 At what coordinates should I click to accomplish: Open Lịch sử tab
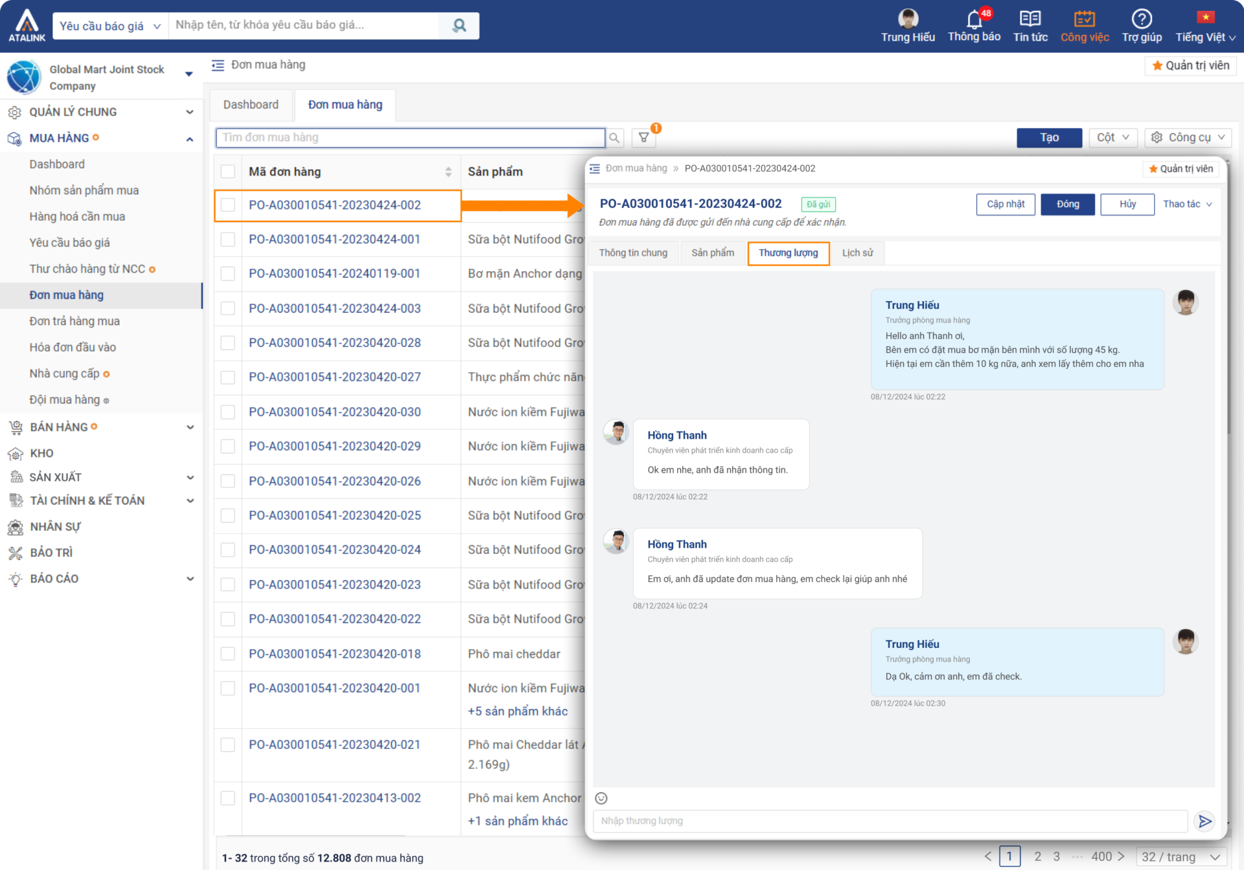coord(857,253)
